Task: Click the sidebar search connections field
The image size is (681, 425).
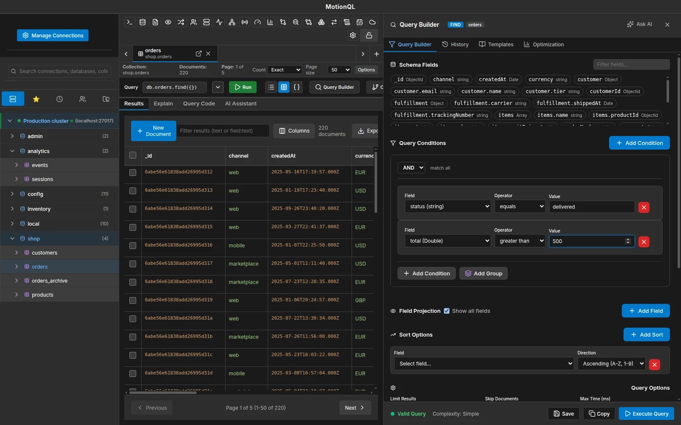Action: (60, 71)
